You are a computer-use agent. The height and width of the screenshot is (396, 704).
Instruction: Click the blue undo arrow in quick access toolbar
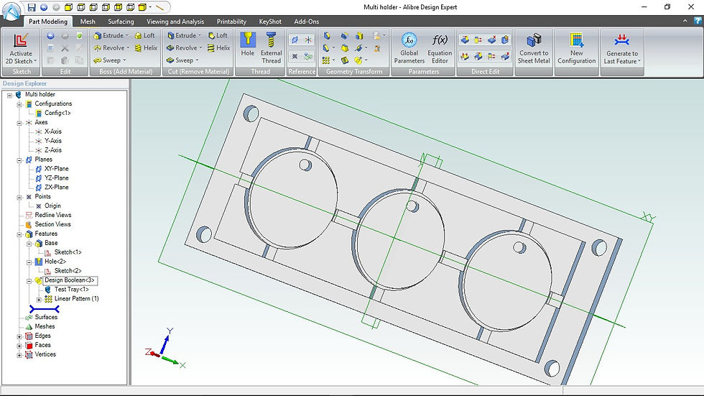click(x=44, y=7)
